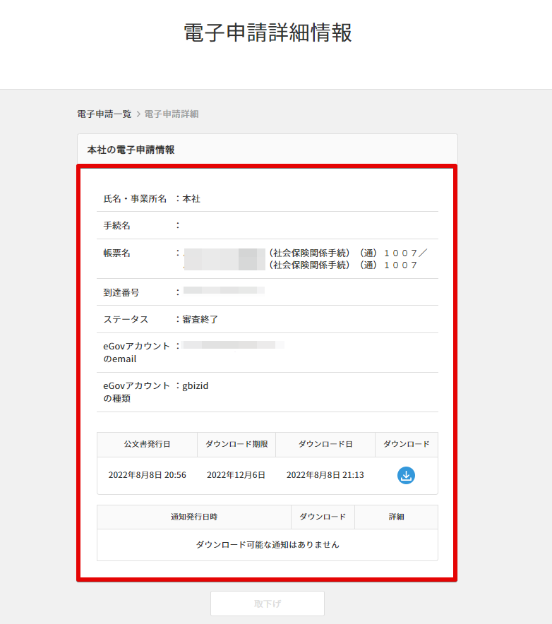Click the eGovアカウントのemail label
Viewport: 552px width, 624px height.
136,352
